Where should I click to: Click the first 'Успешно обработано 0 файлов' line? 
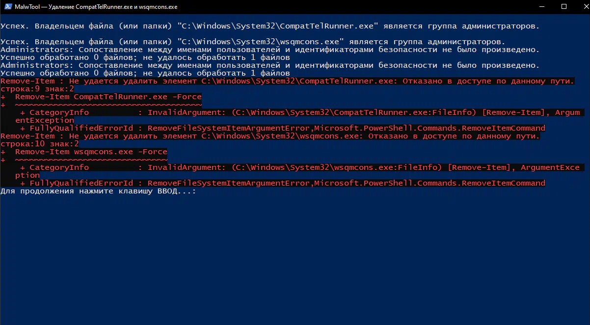tap(145, 57)
